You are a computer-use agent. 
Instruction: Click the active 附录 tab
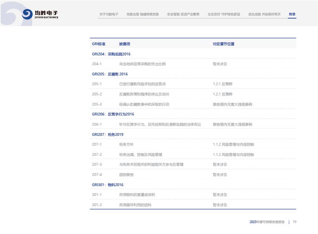point(292,14)
